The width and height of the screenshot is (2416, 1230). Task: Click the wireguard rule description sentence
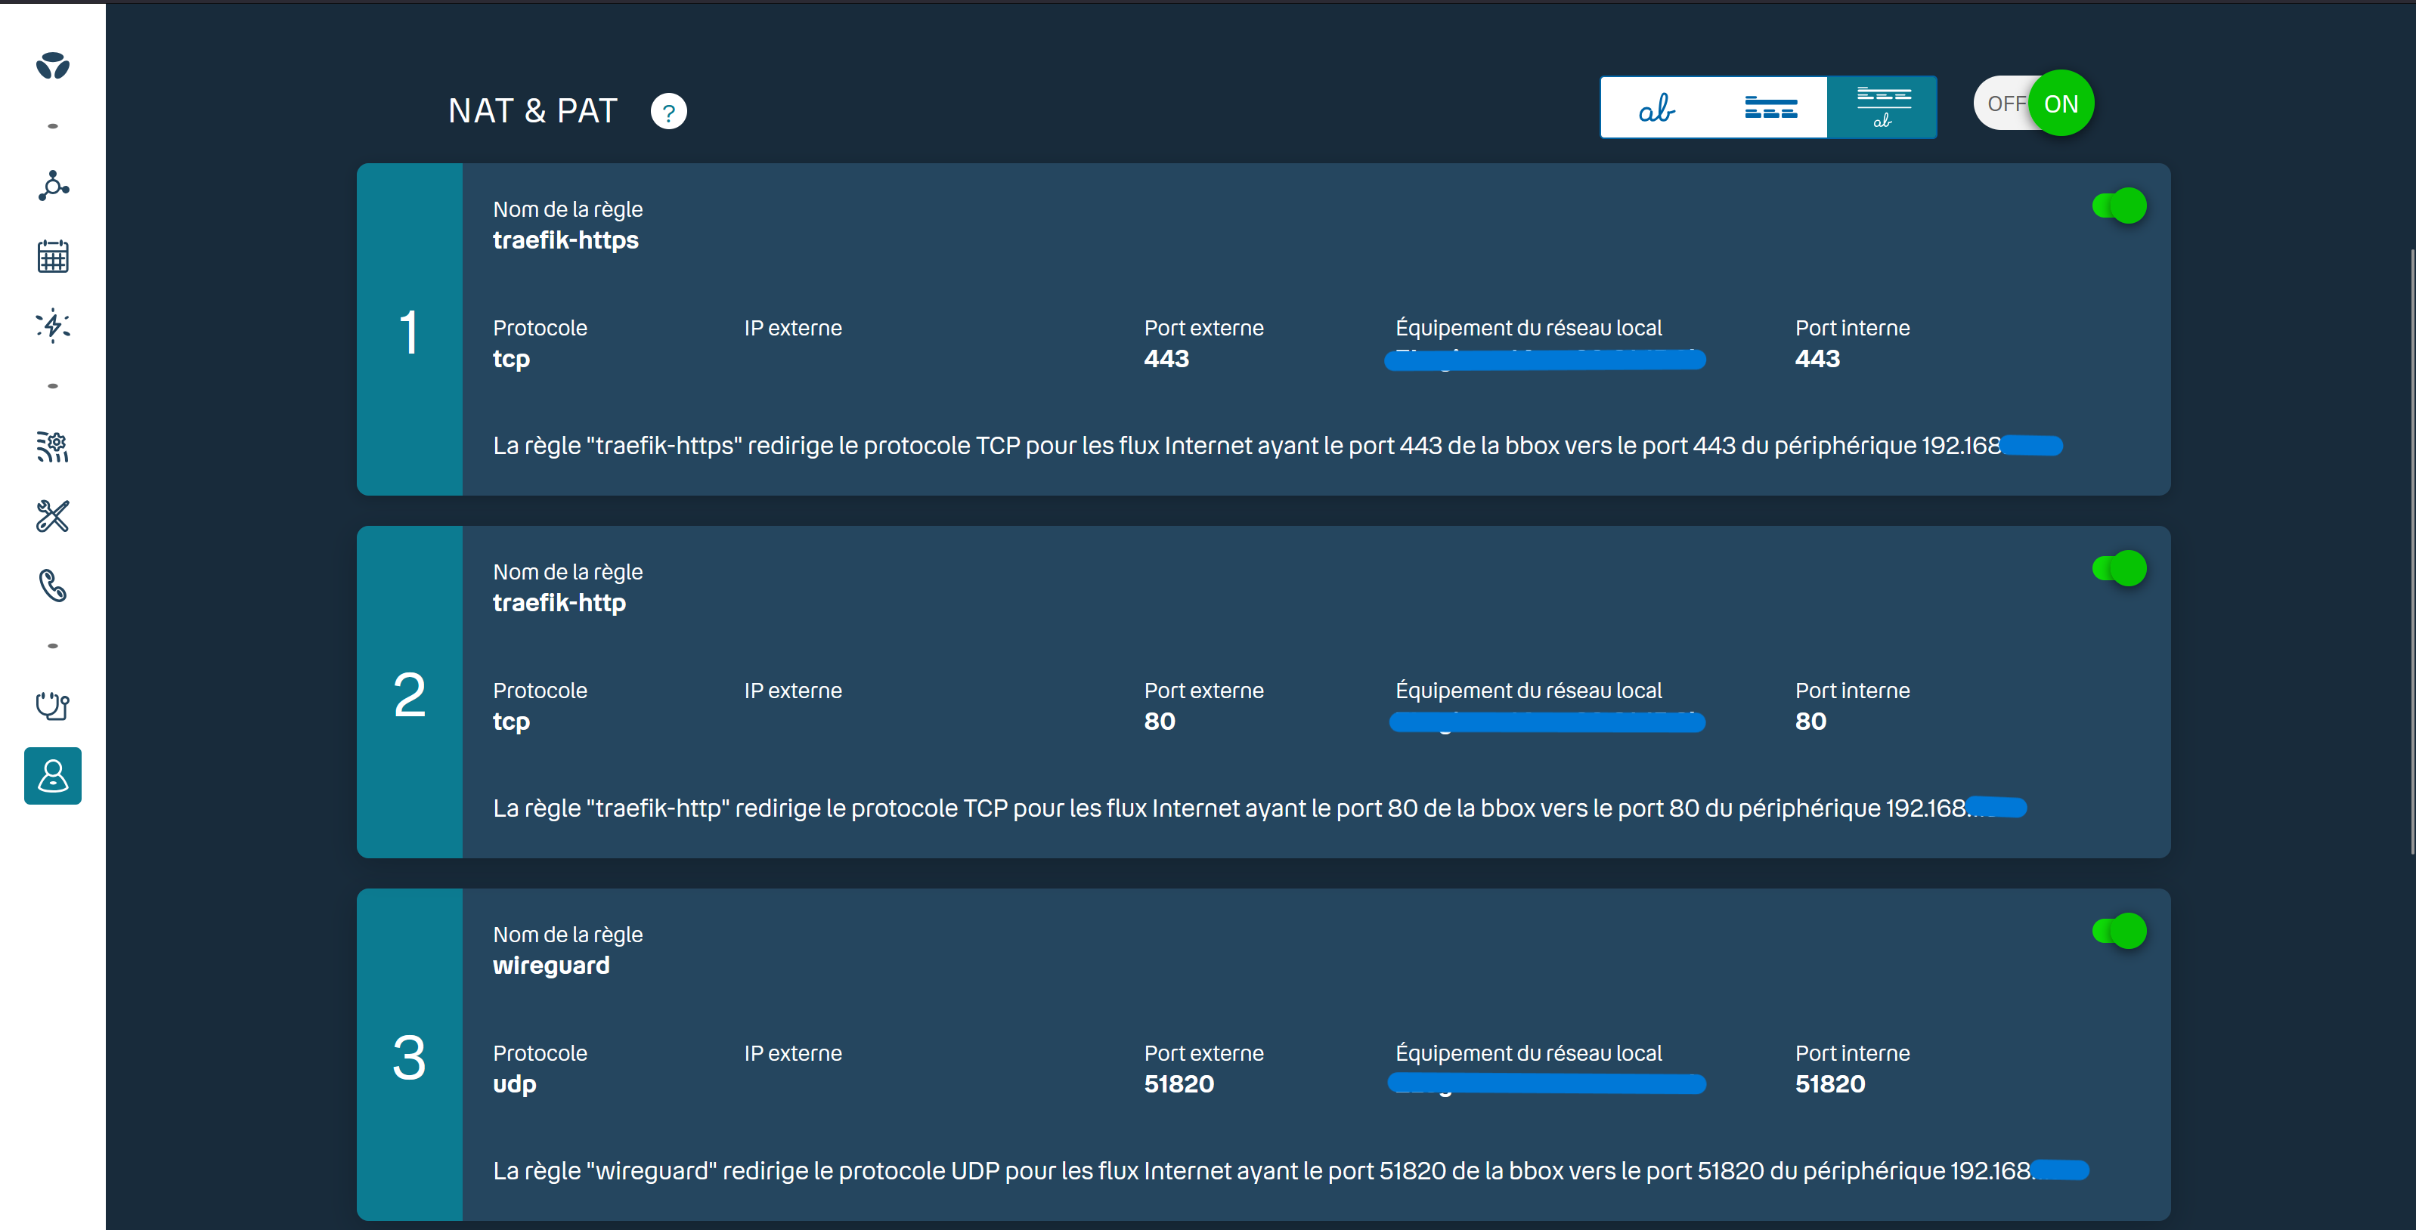pyautogui.click(x=1290, y=1171)
